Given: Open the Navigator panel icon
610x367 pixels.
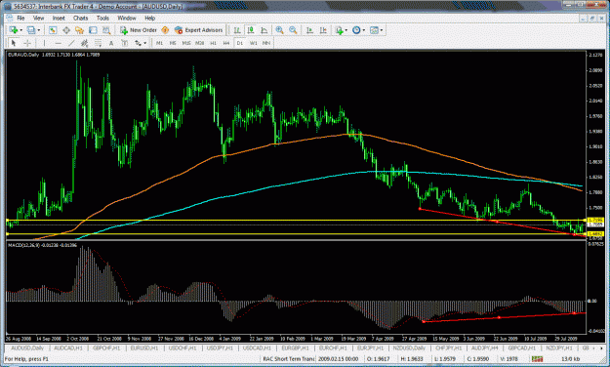Looking at the screenshot, I should pyautogui.click(x=79, y=30).
